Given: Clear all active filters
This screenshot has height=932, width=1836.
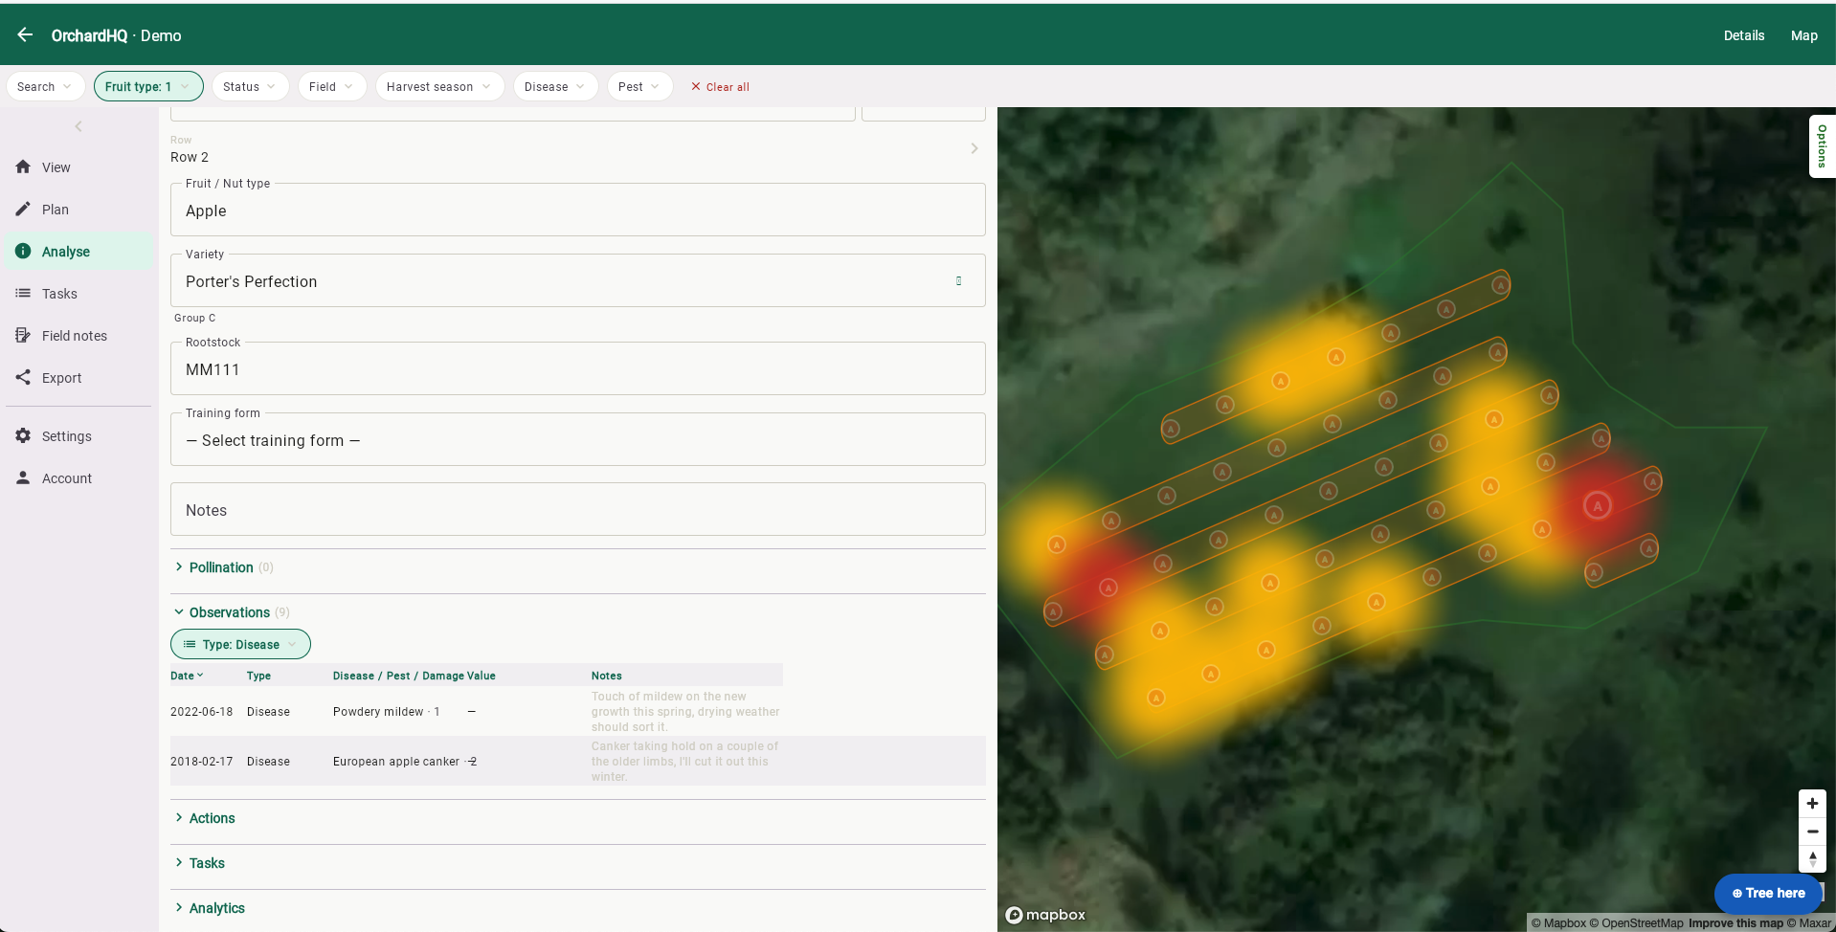Looking at the screenshot, I should 720,87.
